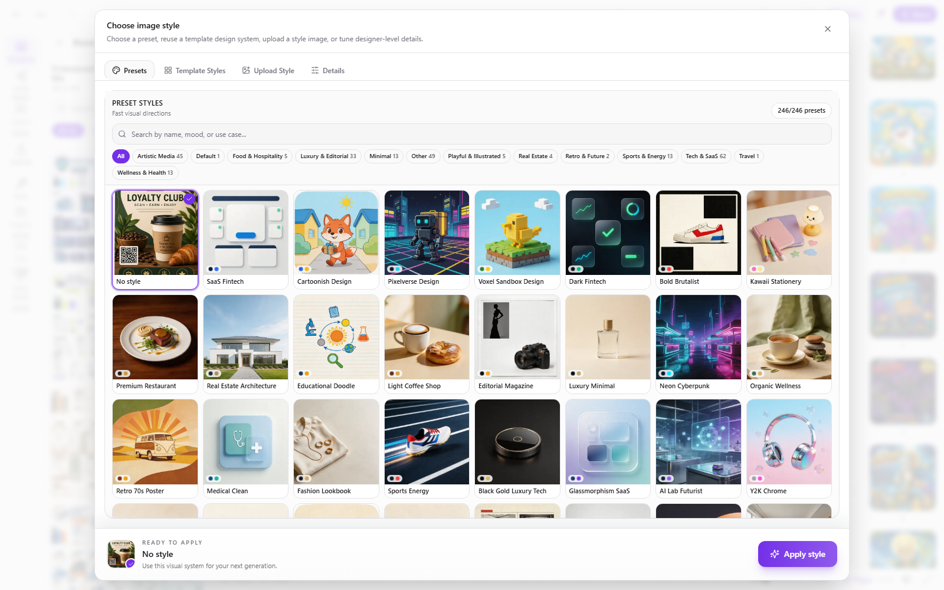Select Light Coffee Shop preset
The image size is (944, 590).
click(427, 344)
